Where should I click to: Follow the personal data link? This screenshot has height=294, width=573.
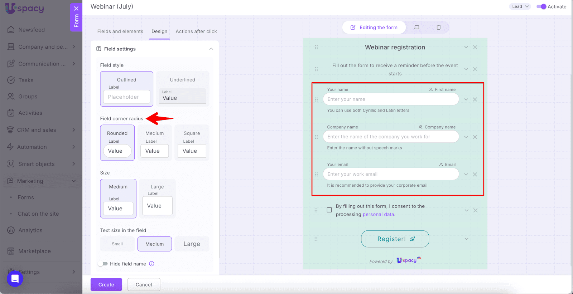click(x=378, y=215)
